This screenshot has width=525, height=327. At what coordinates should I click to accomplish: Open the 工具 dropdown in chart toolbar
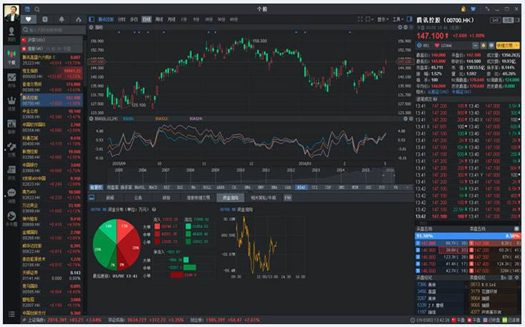point(398,19)
